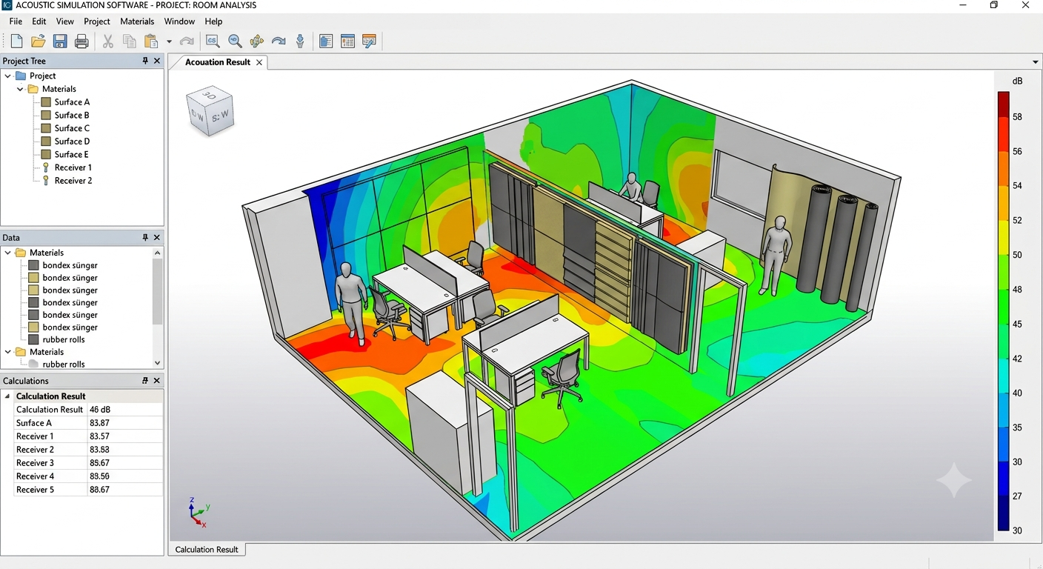Click the 46 dB Calculation Result value

coord(100,410)
